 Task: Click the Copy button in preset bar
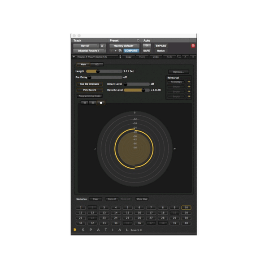129,57
